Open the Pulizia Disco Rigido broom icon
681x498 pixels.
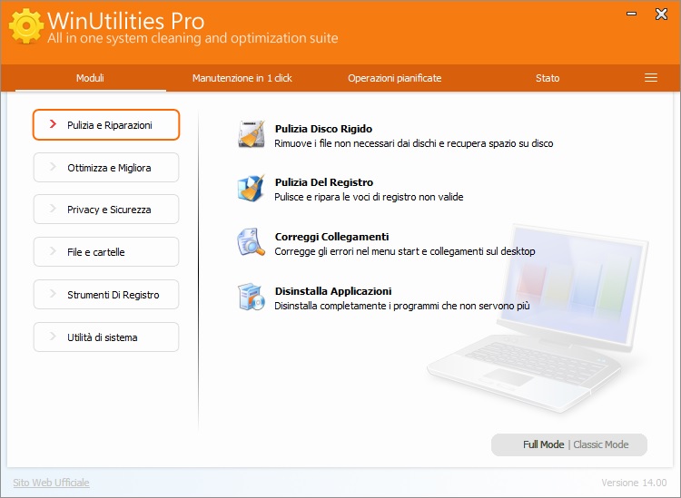tap(252, 134)
